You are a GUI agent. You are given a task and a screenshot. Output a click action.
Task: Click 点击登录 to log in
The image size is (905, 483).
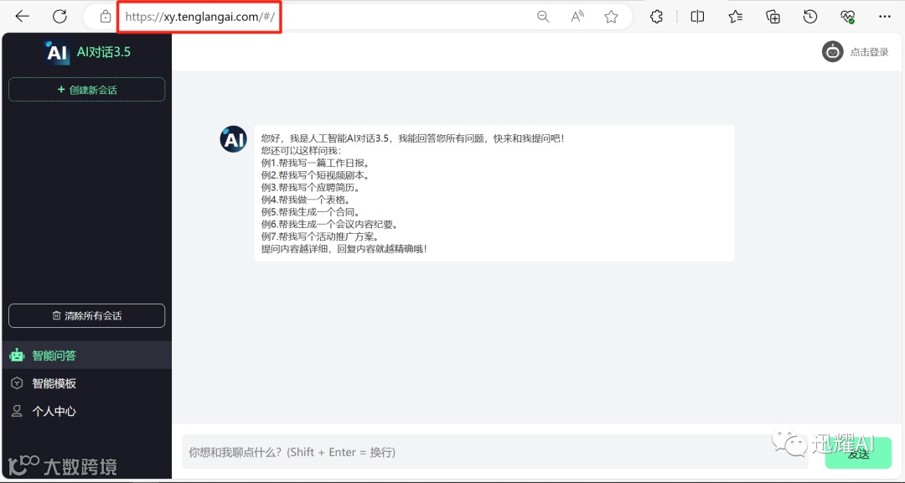point(869,52)
